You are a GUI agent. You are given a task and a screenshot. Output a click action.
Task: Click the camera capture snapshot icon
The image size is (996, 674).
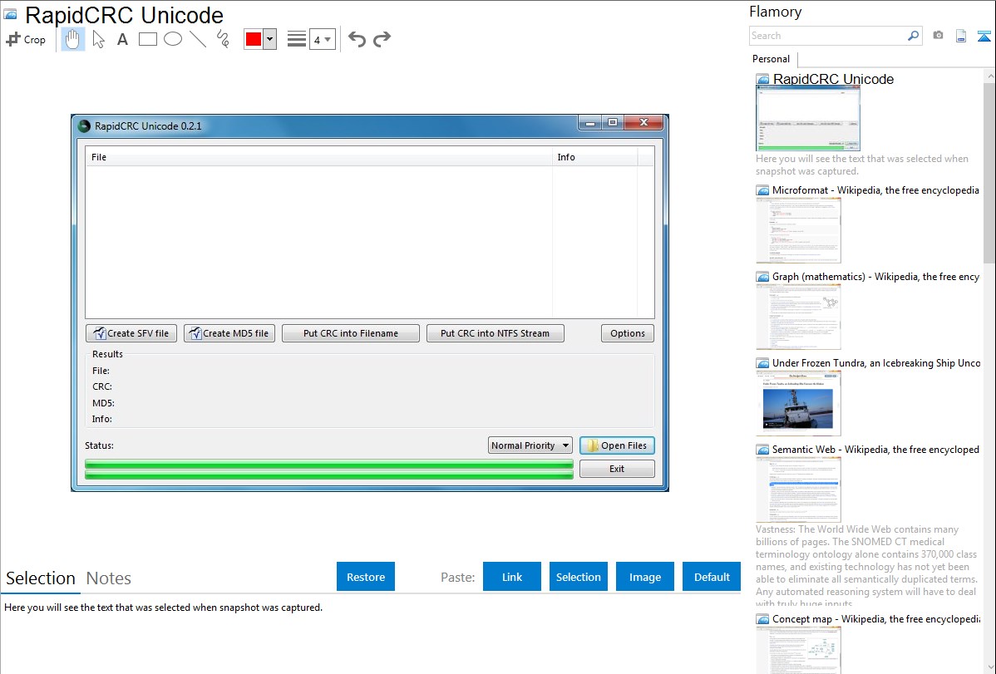938,36
